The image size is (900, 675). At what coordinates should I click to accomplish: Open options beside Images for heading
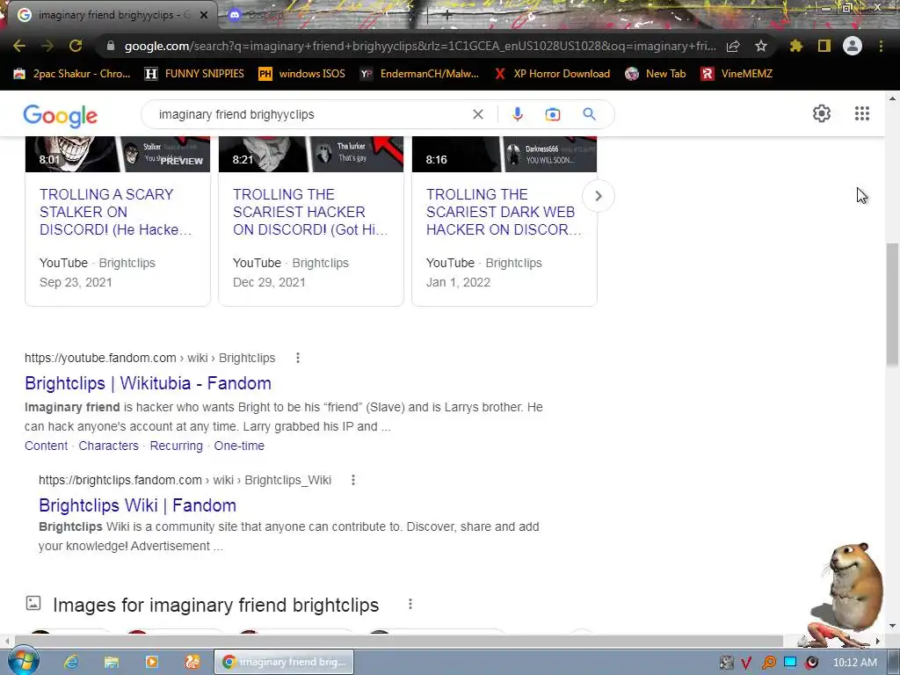(410, 605)
